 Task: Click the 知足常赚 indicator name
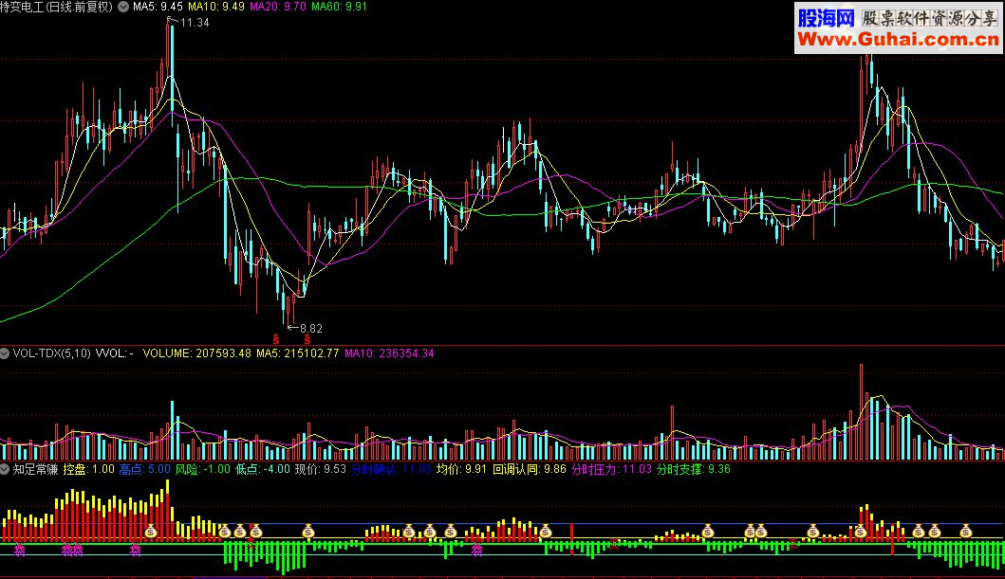point(35,469)
